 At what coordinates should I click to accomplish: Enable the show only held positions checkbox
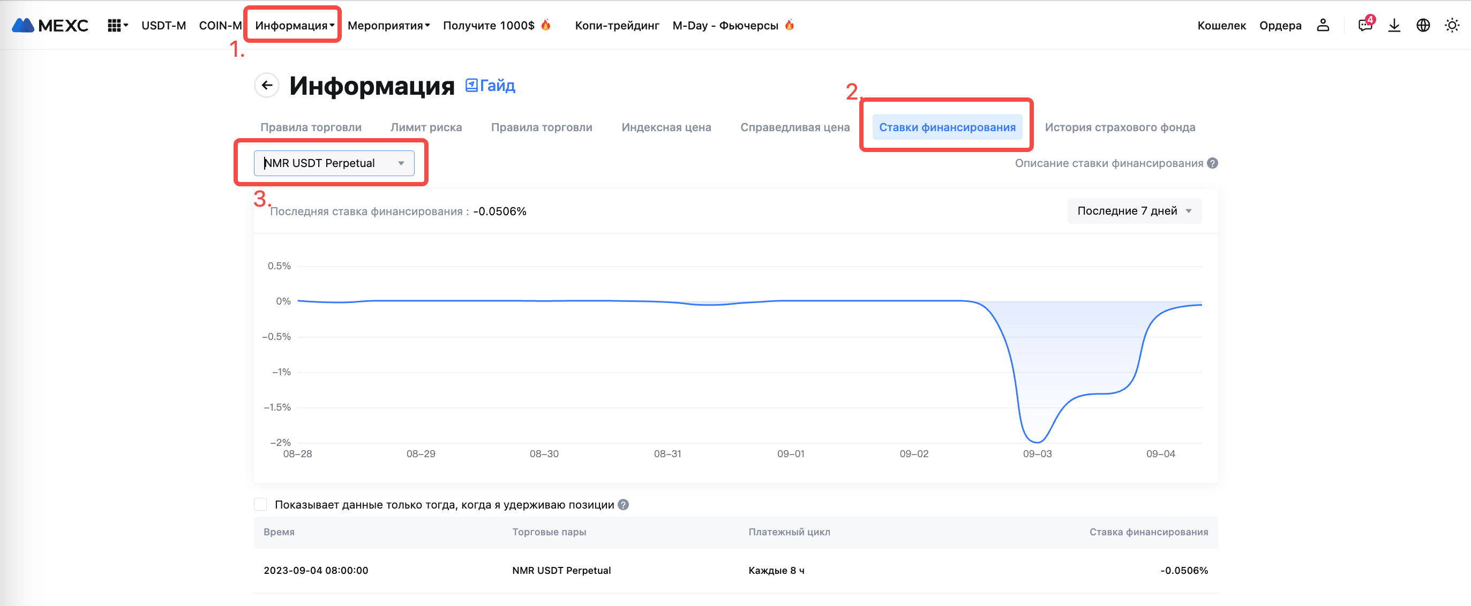tap(260, 504)
